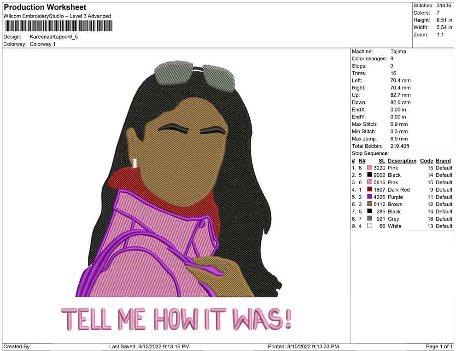The width and height of the screenshot is (456, 351).
Task: Click the design name 'KareenaaKapoor6_5'
Action: click(x=54, y=37)
